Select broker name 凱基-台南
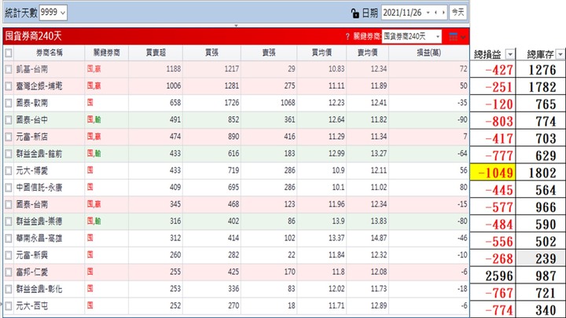The image size is (566, 318). [32, 69]
